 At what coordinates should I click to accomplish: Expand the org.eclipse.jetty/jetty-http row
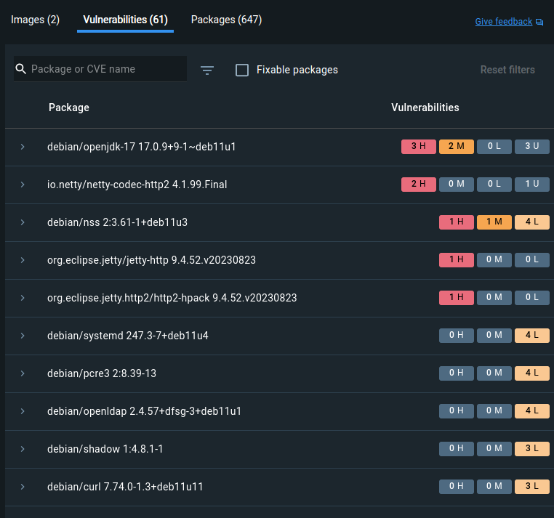[23, 260]
